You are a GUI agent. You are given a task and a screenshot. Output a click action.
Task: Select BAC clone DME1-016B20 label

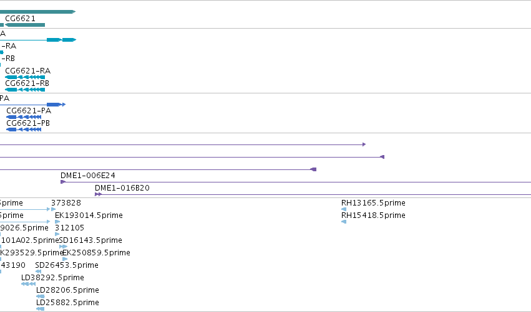click(122, 188)
